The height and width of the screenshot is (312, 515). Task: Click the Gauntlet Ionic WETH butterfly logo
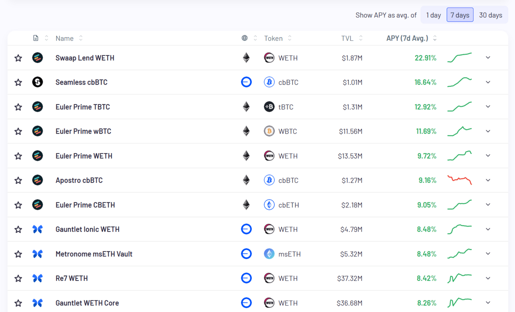pyautogui.click(x=37, y=229)
